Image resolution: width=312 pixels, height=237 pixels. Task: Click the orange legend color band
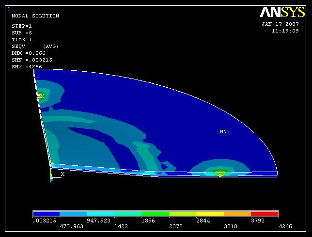(x=237, y=214)
